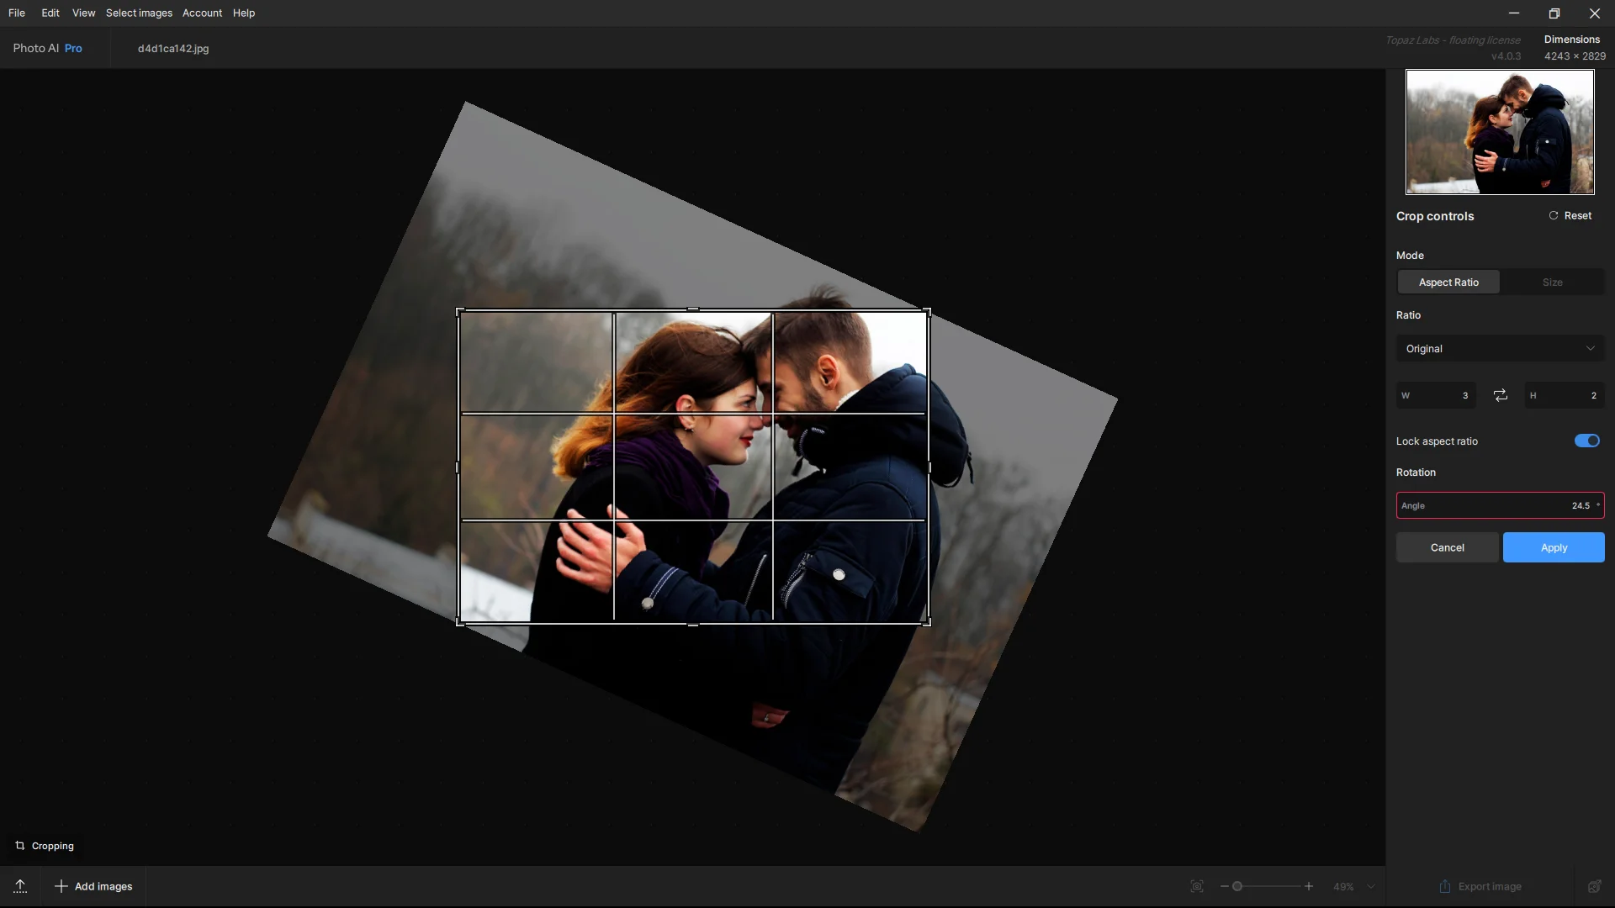Expand the 49% zoom level dropdown
Image resolution: width=1615 pixels, height=908 pixels.
[x=1371, y=886]
